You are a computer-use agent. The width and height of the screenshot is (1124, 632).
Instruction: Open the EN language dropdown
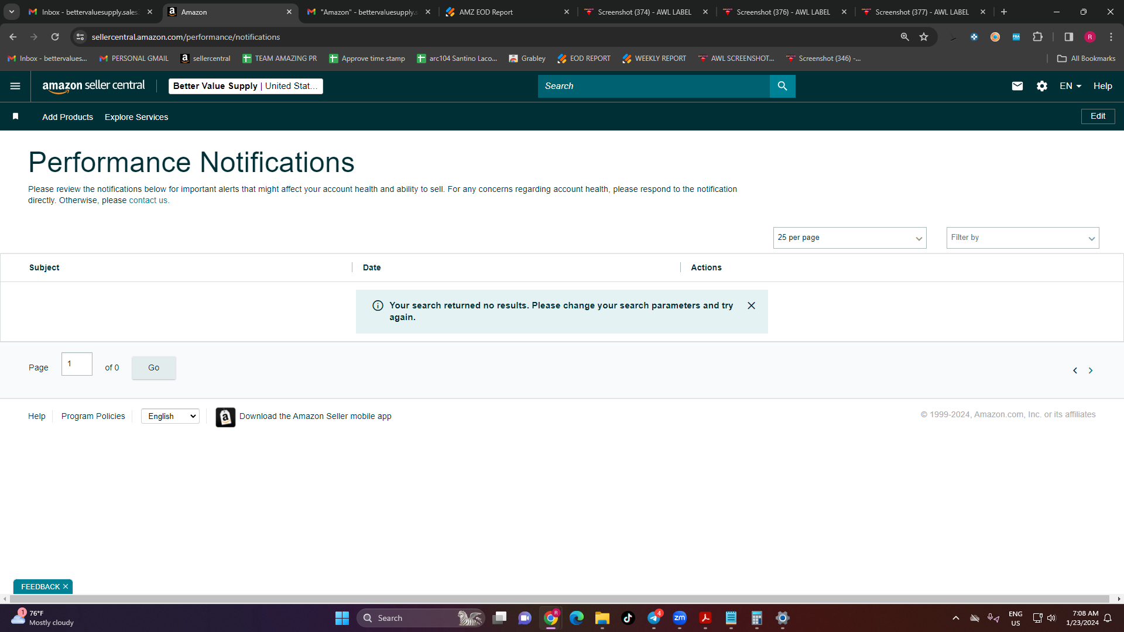(1070, 86)
